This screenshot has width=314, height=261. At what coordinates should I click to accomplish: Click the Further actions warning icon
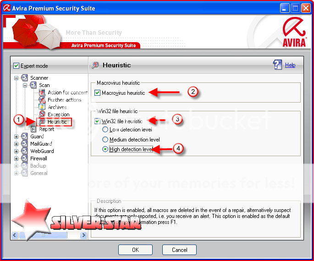point(42,100)
